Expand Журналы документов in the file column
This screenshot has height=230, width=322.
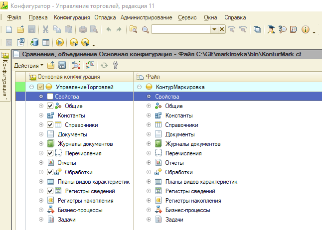point(149,143)
